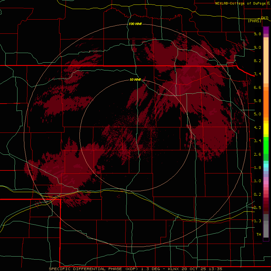Click the [PHAS] unit label
The height and width of the screenshot is (271, 271).
point(254,21)
